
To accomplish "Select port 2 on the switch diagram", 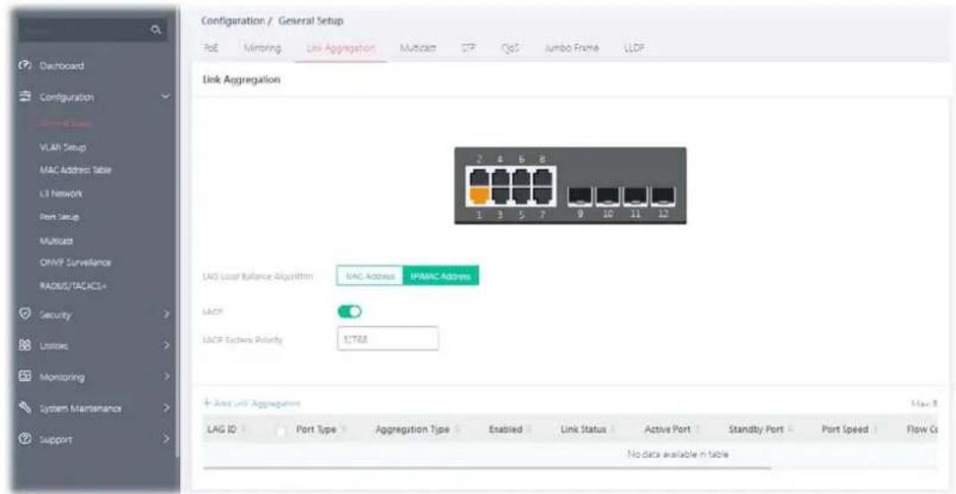I will (x=481, y=178).
